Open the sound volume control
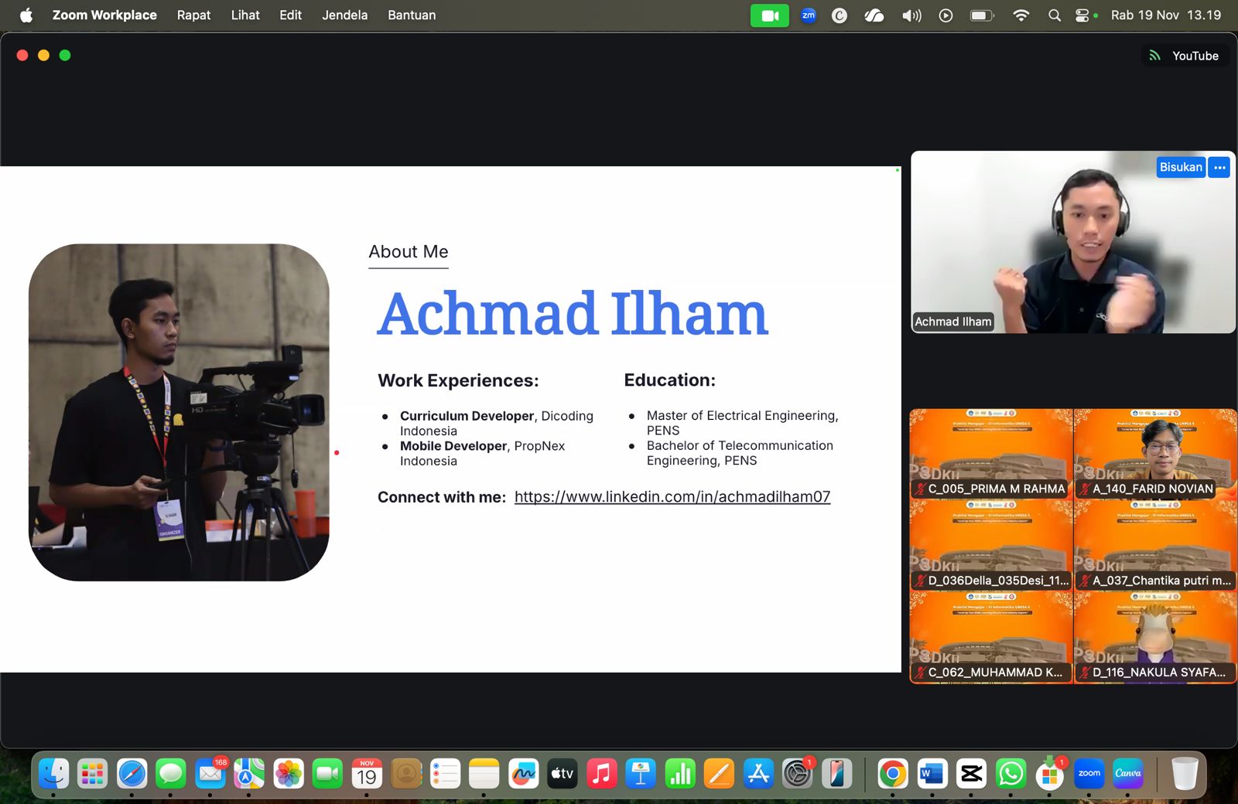The image size is (1238, 804). point(911,15)
